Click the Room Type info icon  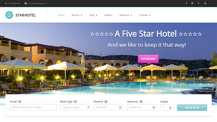click(x=75, y=102)
